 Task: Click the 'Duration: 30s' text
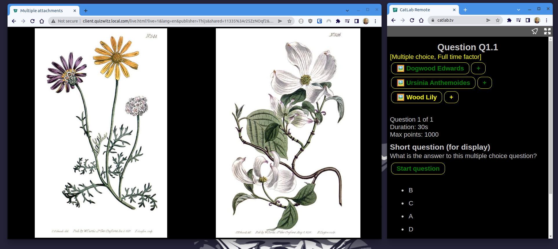(x=409, y=127)
